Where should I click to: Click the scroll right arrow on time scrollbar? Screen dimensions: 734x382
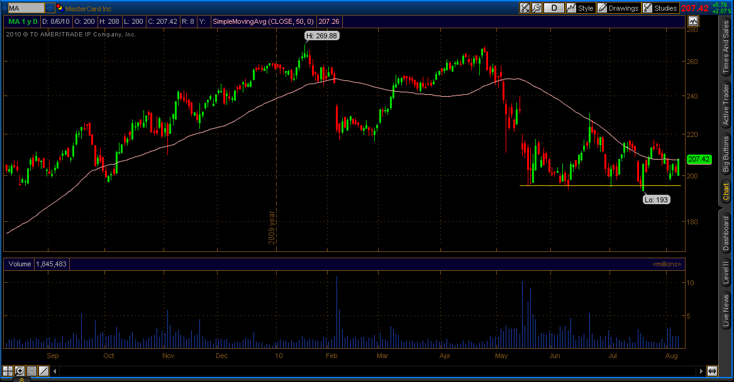(x=701, y=371)
